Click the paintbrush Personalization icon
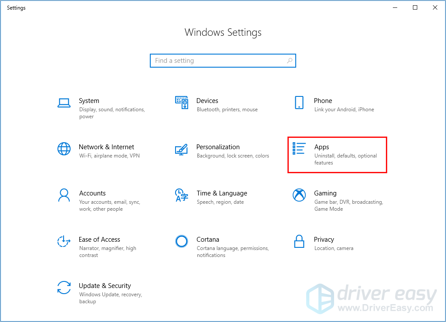This screenshot has height=322, width=446. coord(181,149)
